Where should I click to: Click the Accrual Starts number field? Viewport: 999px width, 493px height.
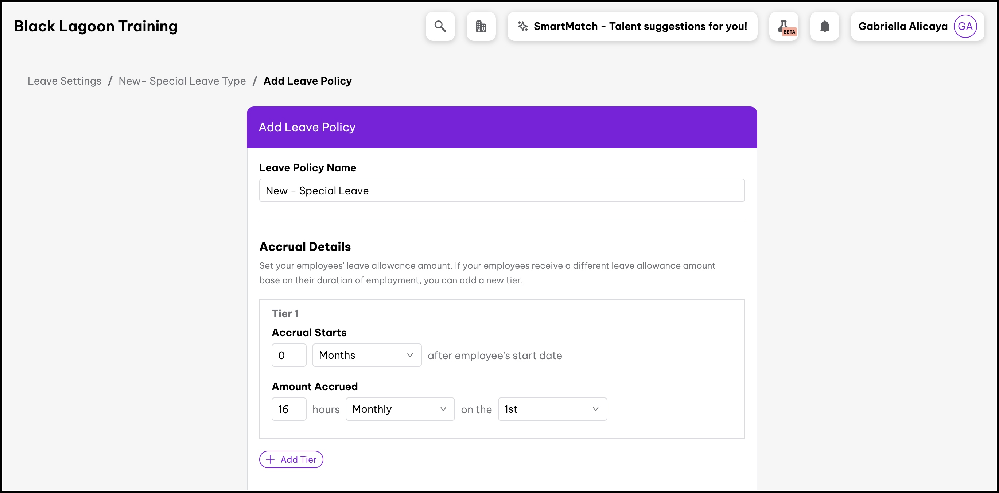288,355
